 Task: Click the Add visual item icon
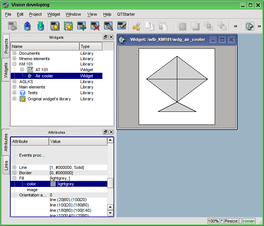point(81,26)
